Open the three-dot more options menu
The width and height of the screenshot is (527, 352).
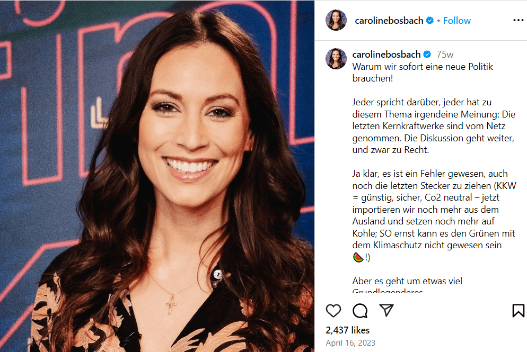[519, 21]
